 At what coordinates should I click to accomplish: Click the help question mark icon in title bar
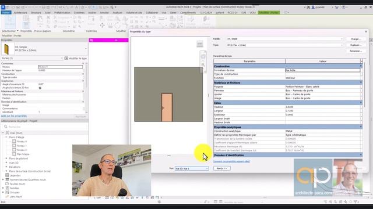click(x=343, y=8)
